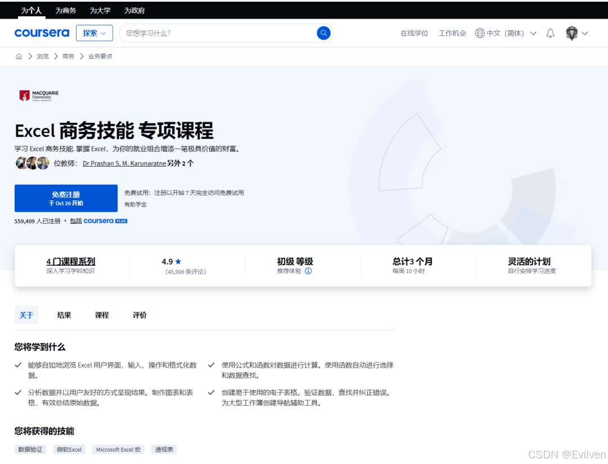
Task: Open the 4 门课程系列 link
Action: pyautogui.click(x=70, y=261)
